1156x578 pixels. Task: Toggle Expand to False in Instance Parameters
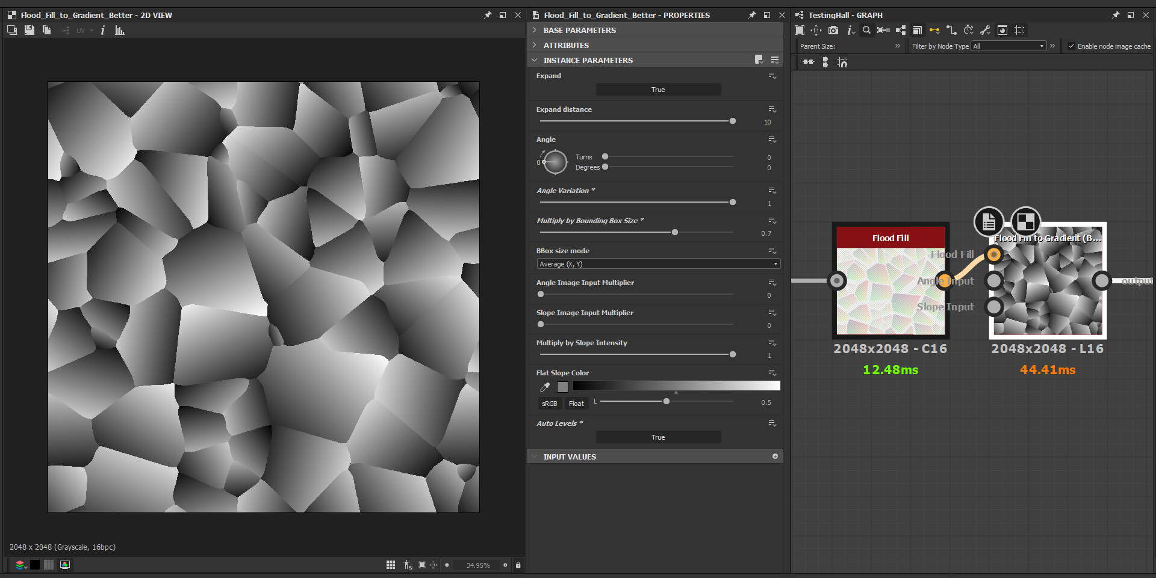(658, 89)
